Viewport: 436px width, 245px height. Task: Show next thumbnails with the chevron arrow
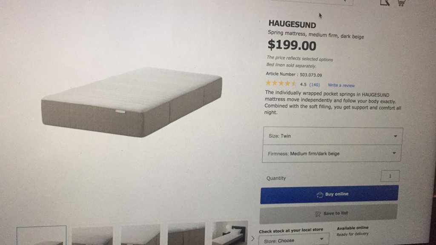coord(253,238)
